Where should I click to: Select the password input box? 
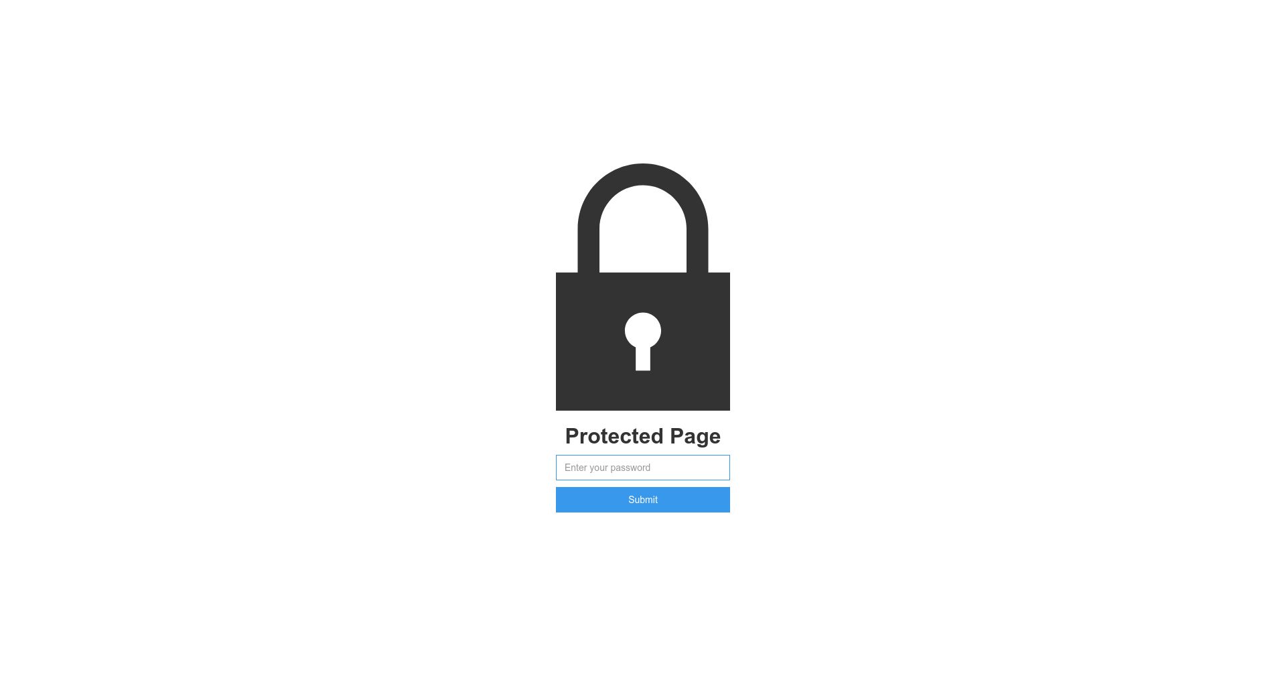(643, 468)
